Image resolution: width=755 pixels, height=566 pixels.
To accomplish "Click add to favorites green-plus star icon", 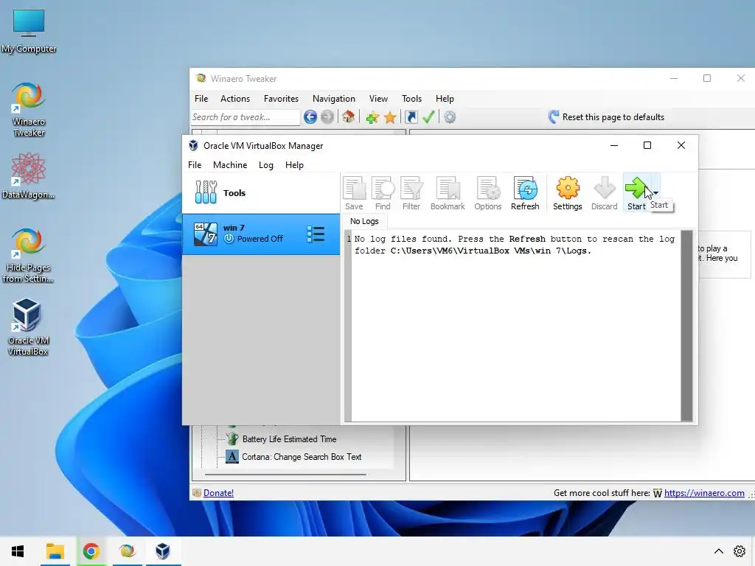I will 372,117.
